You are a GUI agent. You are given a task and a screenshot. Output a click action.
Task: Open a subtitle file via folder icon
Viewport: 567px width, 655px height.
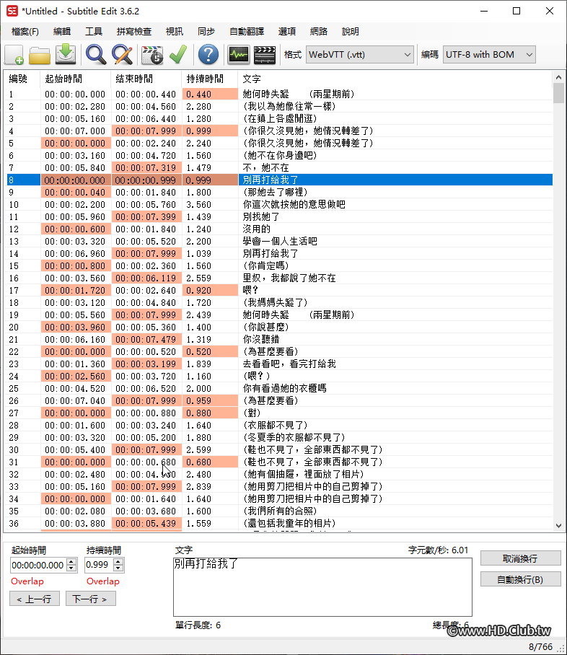(40, 55)
